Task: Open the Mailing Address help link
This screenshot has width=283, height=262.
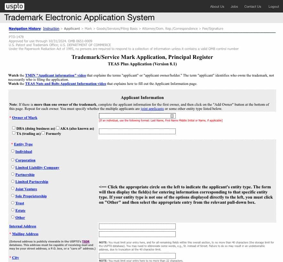Action: coord(25,234)
